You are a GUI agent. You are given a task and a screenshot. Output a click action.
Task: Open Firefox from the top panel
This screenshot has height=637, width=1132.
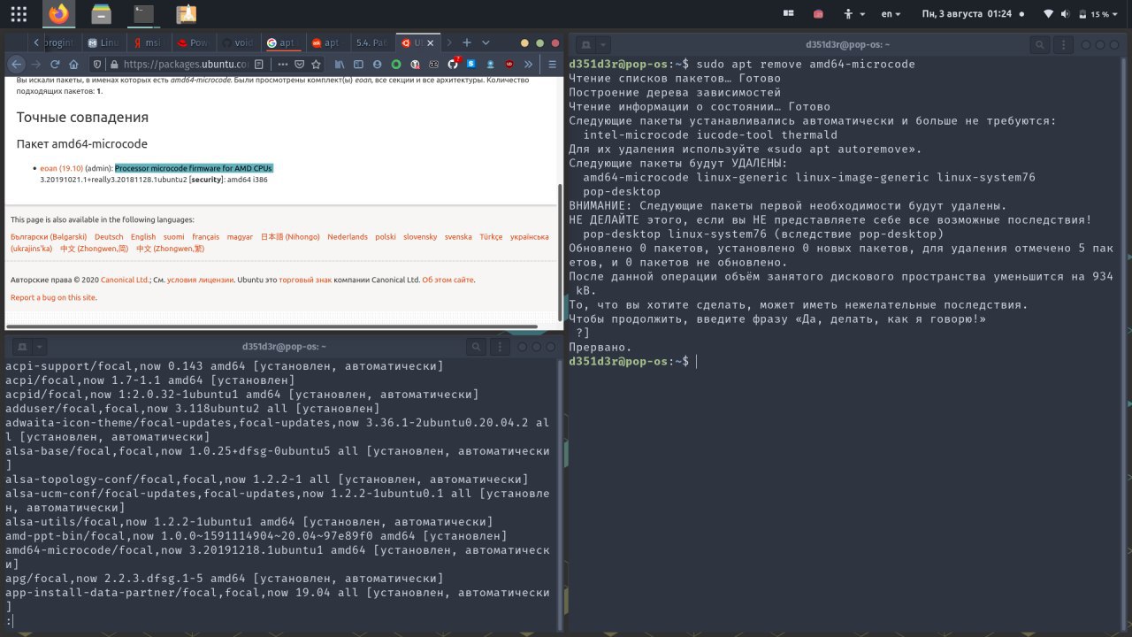pos(58,14)
